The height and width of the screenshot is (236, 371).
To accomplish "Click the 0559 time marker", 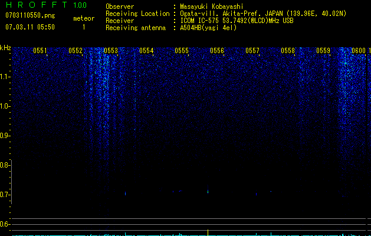I will tap(323, 51).
